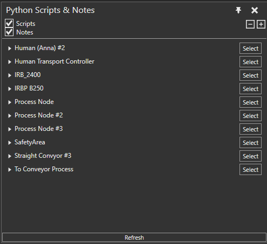
Task: Uncheck the Notes checkbox
Action: click(9, 32)
